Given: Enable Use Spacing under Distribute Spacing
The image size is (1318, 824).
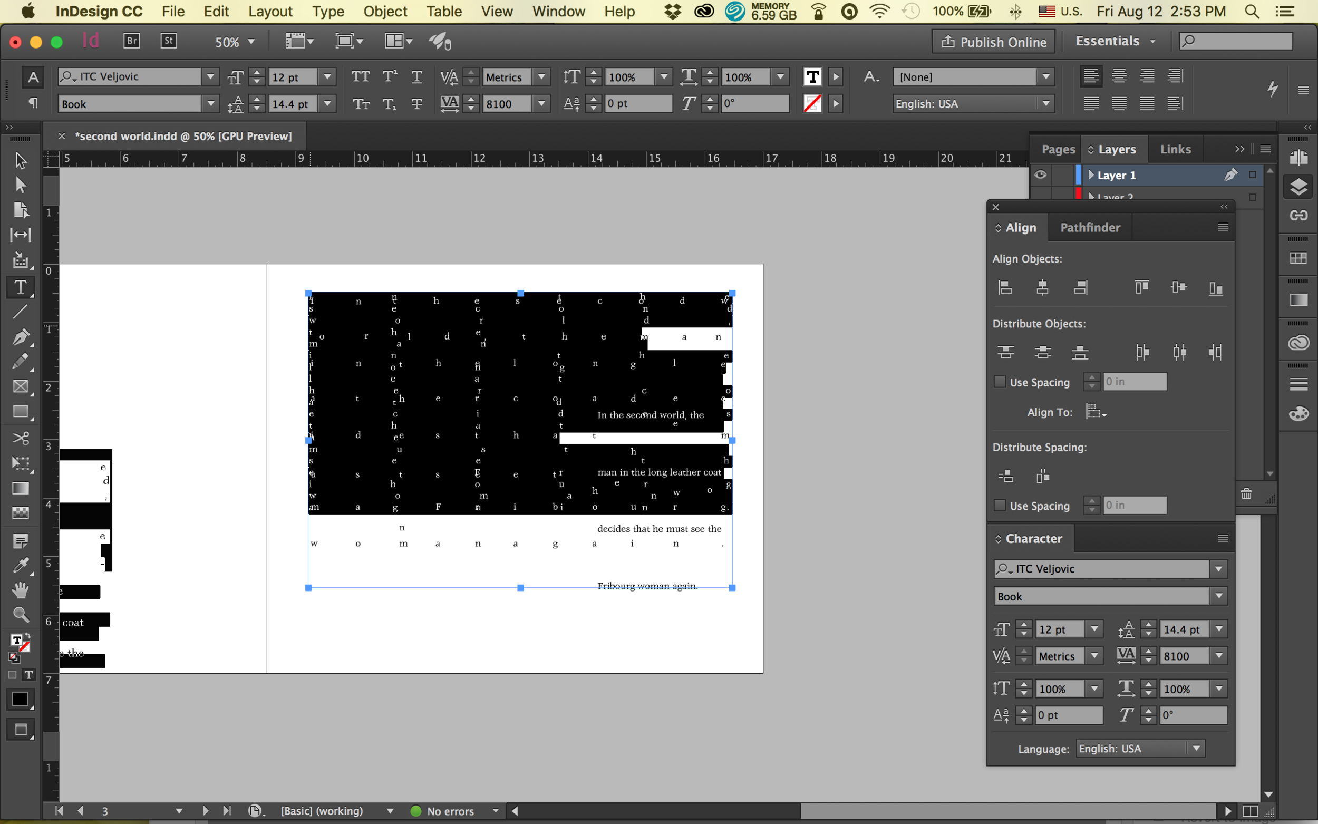Looking at the screenshot, I should click(1000, 505).
